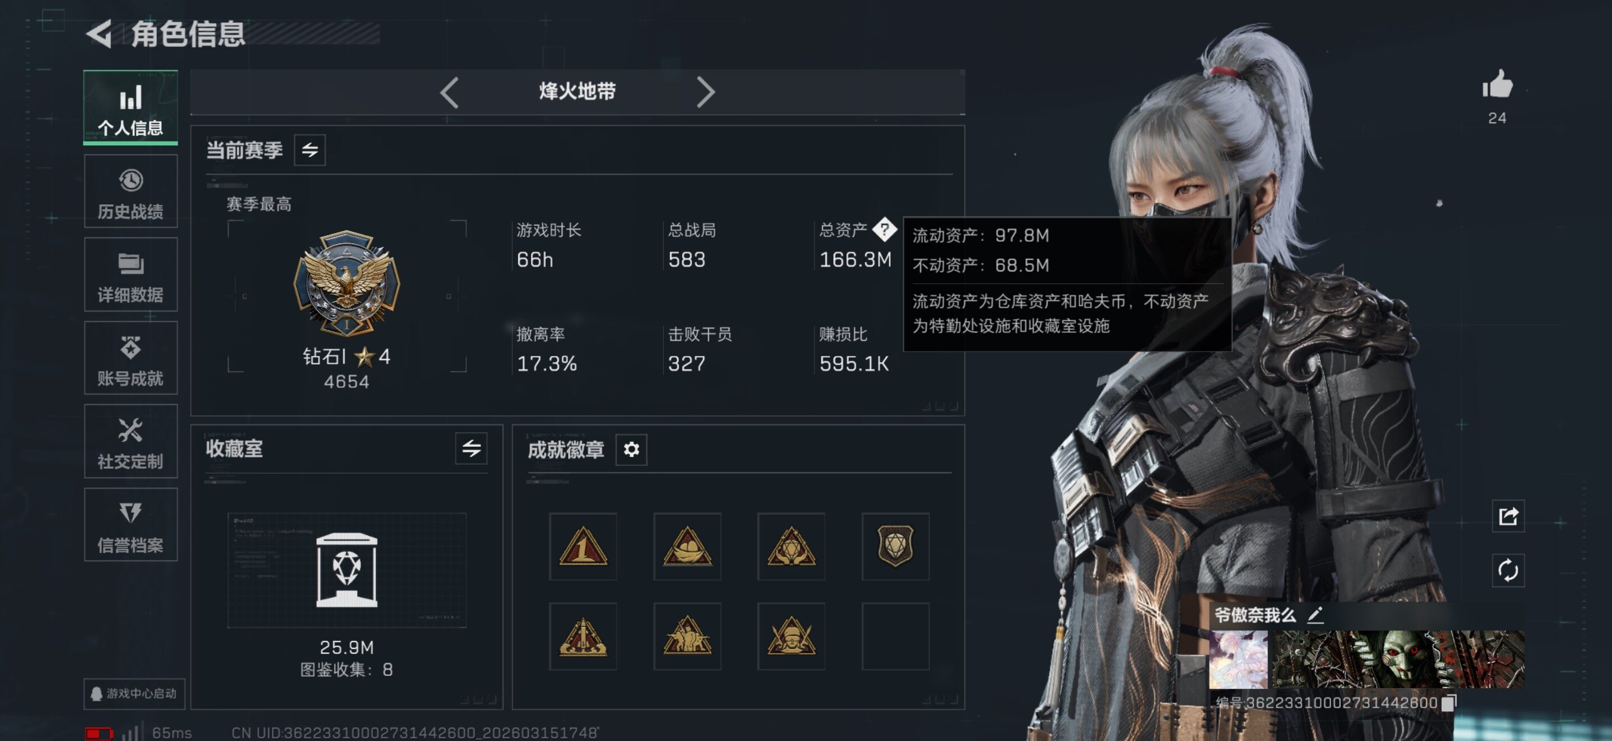Open the 总资产 question mark info icon
1612x741 pixels.
pos(884,230)
